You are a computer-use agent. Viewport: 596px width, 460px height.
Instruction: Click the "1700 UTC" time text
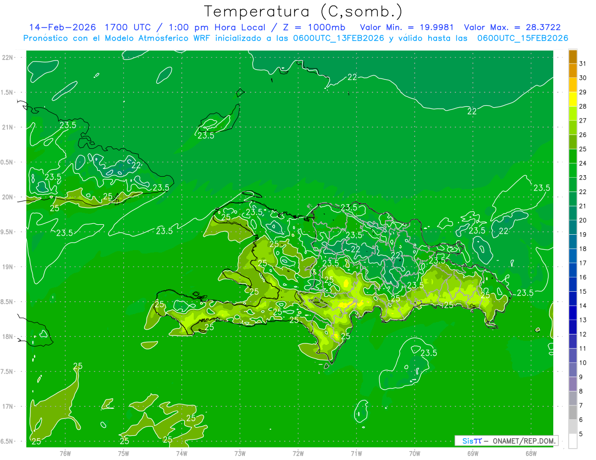tap(128, 27)
